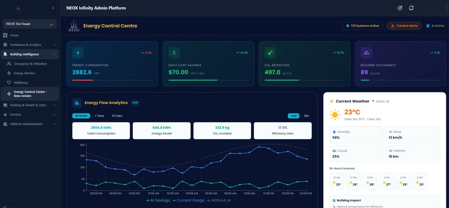The height and width of the screenshot is (208, 449).
Task: Expand Dashboard & Analytics menu chevron
Action: point(54,45)
